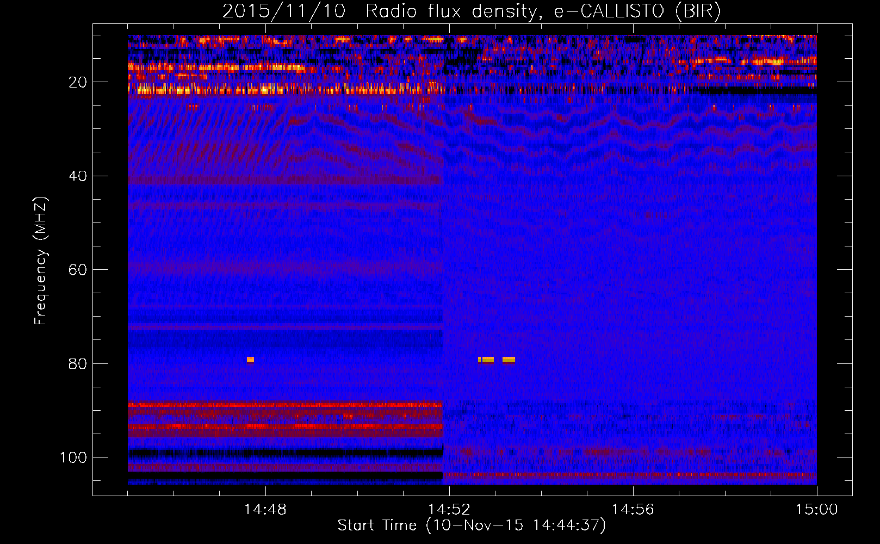Screen dimensions: 880x544
Task: Click the '14:56' time tick label
Action: click(x=633, y=510)
